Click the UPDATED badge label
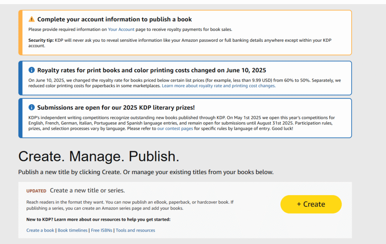386x244 pixels. click(x=37, y=191)
